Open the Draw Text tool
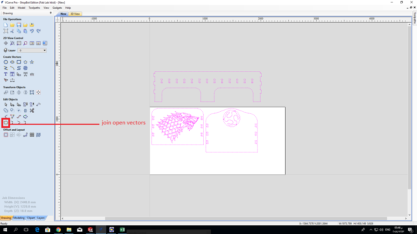417x234 pixels. click(x=6, y=74)
